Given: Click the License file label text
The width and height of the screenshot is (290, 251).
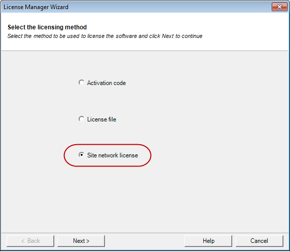Looking at the screenshot, I should pos(101,119).
